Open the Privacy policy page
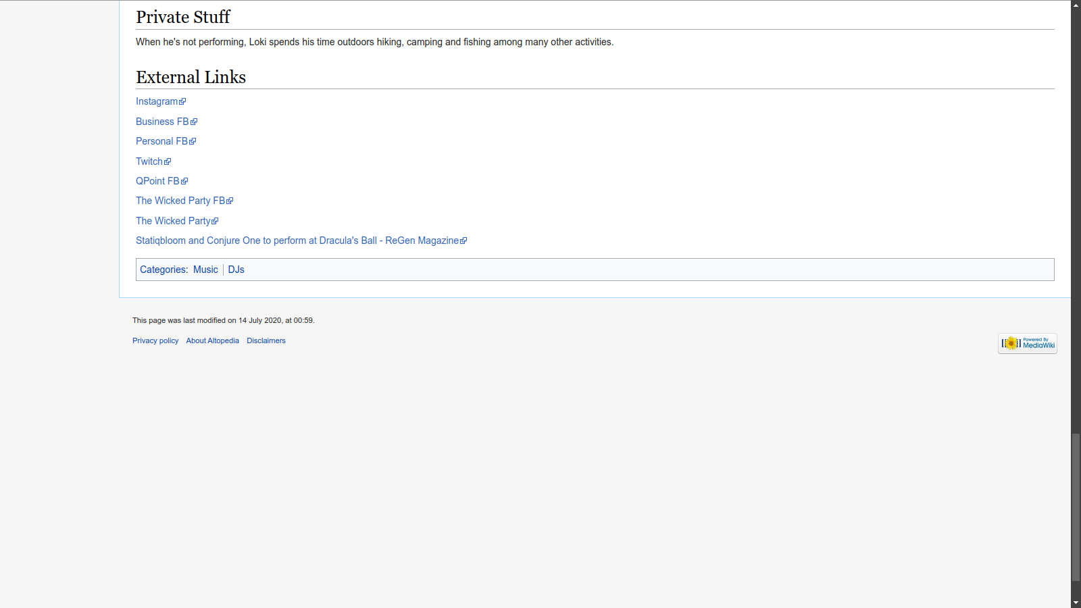This screenshot has width=1081, height=608. (x=155, y=340)
